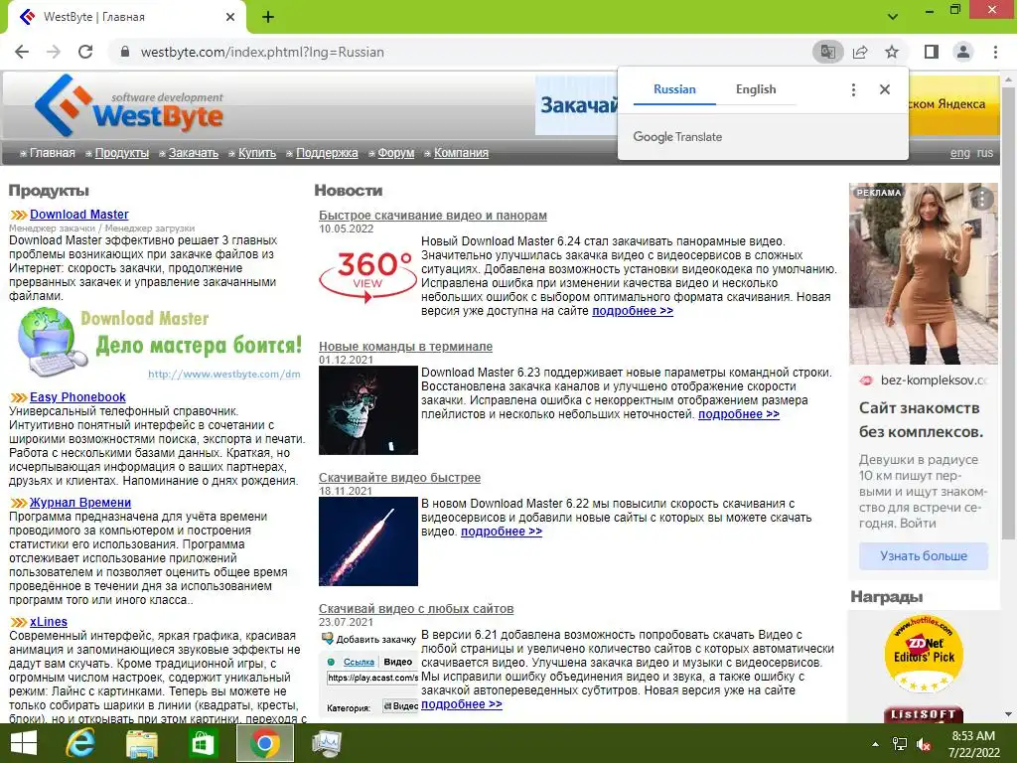Click the network tray icon
This screenshot has width=1017, height=763.
tap(899, 744)
